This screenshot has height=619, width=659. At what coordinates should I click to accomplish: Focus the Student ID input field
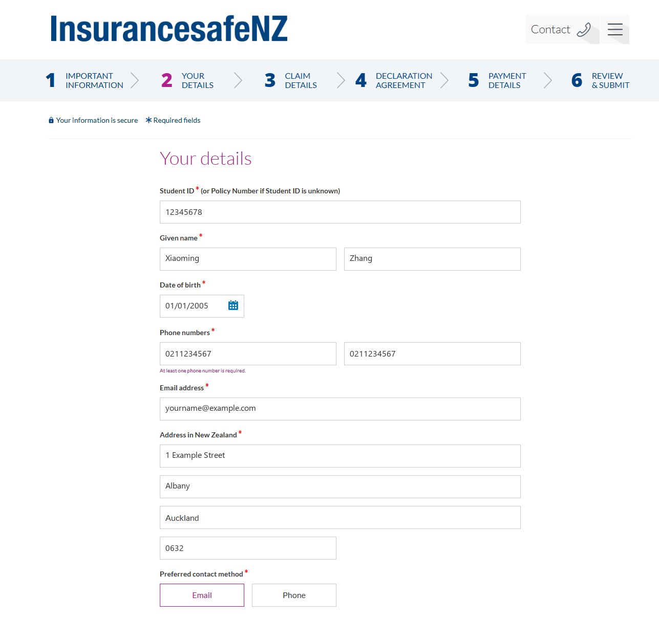point(340,212)
